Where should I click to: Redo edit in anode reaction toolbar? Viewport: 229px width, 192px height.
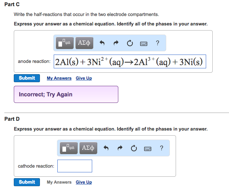(x=116, y=43)
